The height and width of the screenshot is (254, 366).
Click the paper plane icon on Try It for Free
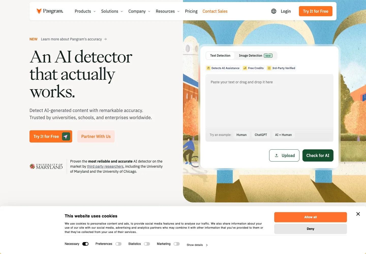[66, 136]
